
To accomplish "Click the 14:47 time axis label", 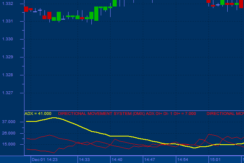I will pyautogui.click(x=150, y=160).
